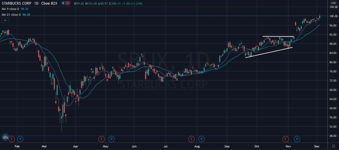
Task: Click the May label on time axis
Action: click(x=106, y=146)
